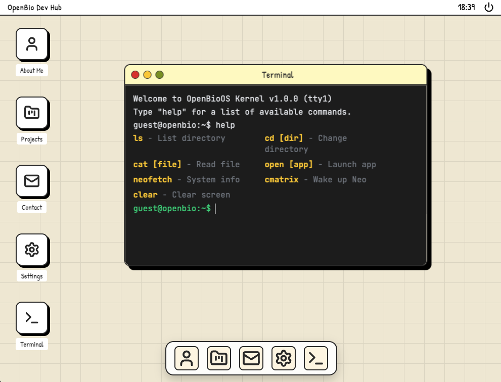501x382 pixels.
Task: Click the Terminal window title bar
Action: coord(277,75)
